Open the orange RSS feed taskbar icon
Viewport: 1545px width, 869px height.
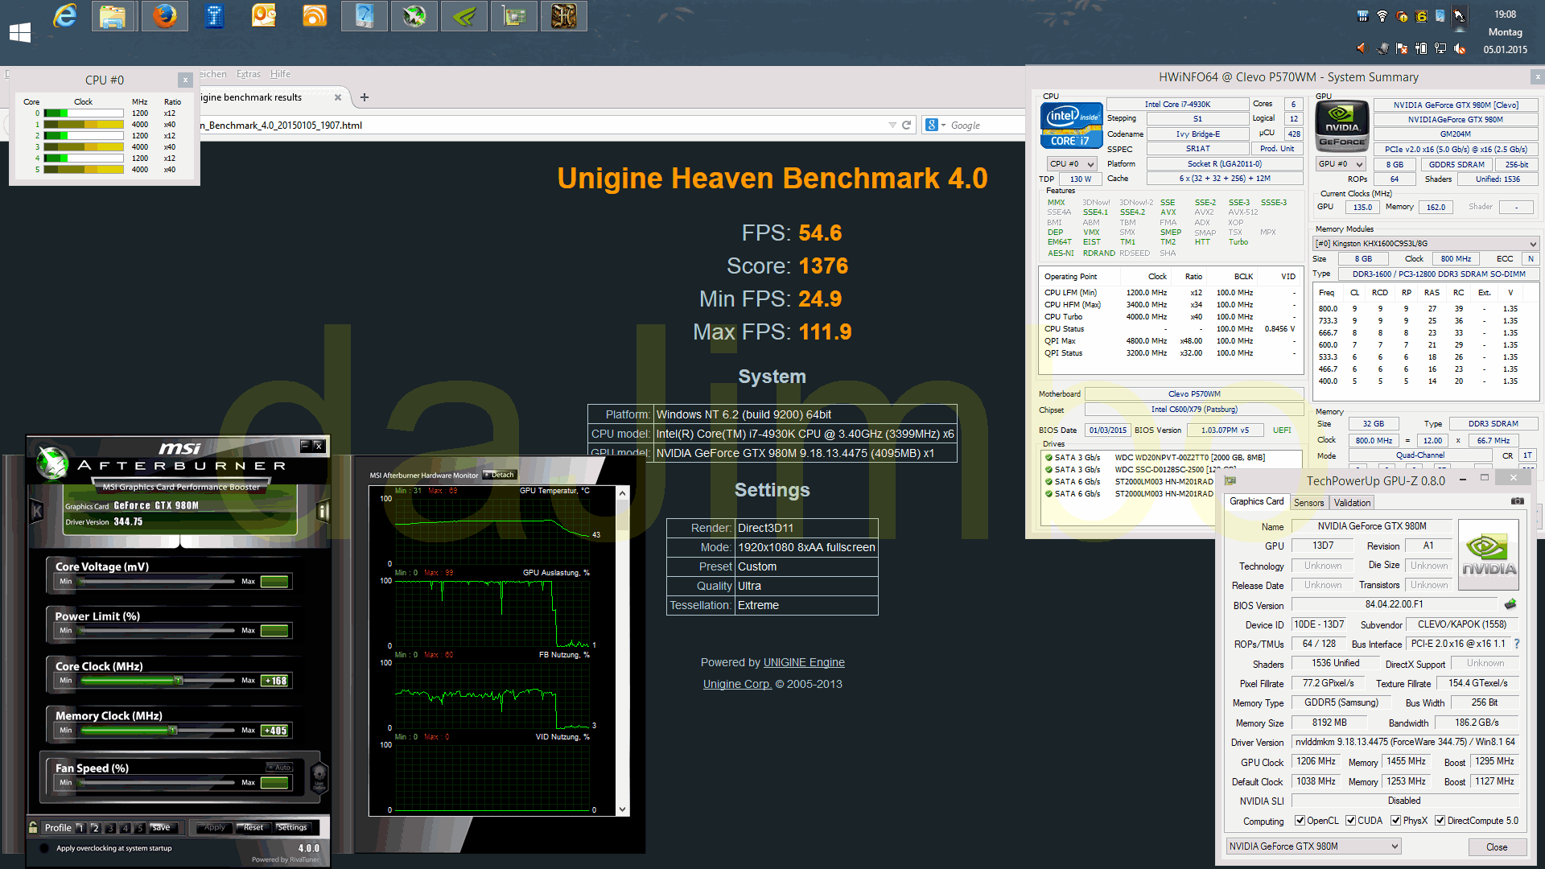pyautogui.click(x=315, y=16)
